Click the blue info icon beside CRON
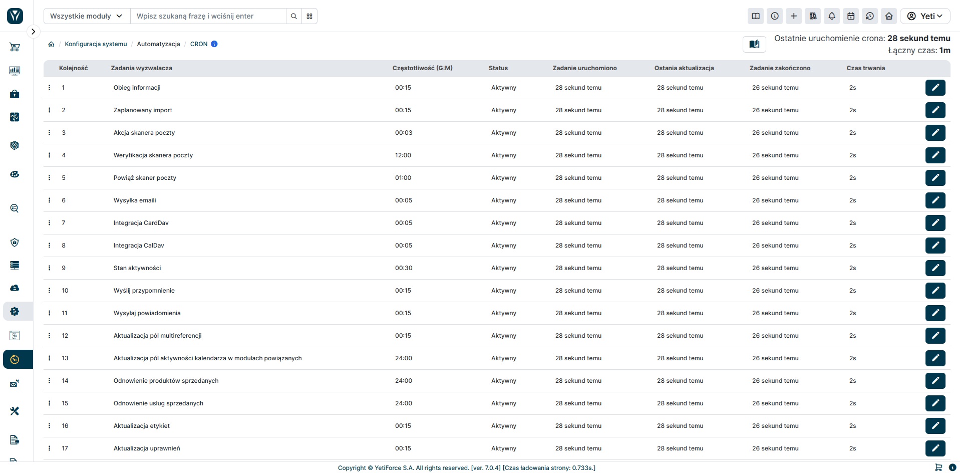Viewport: 960px width, 473px height. [x=214, y=44]
